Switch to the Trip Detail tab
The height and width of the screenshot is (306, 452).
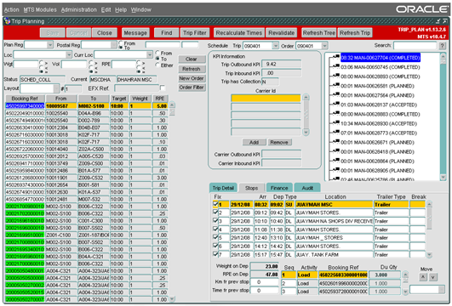223,188
